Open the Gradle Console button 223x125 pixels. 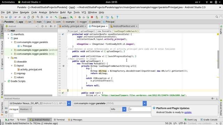(209, 120)
